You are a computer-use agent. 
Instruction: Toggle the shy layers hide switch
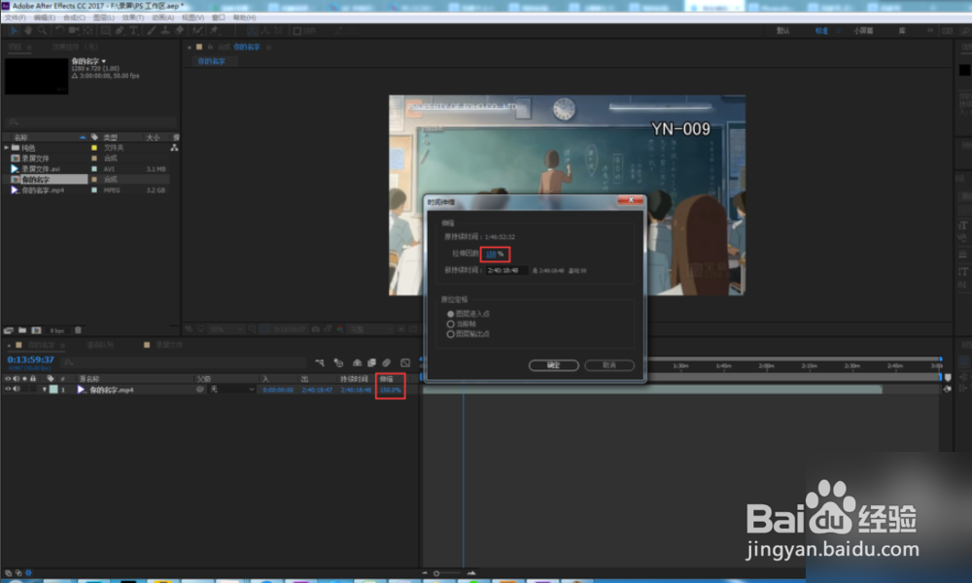point(357,363)
